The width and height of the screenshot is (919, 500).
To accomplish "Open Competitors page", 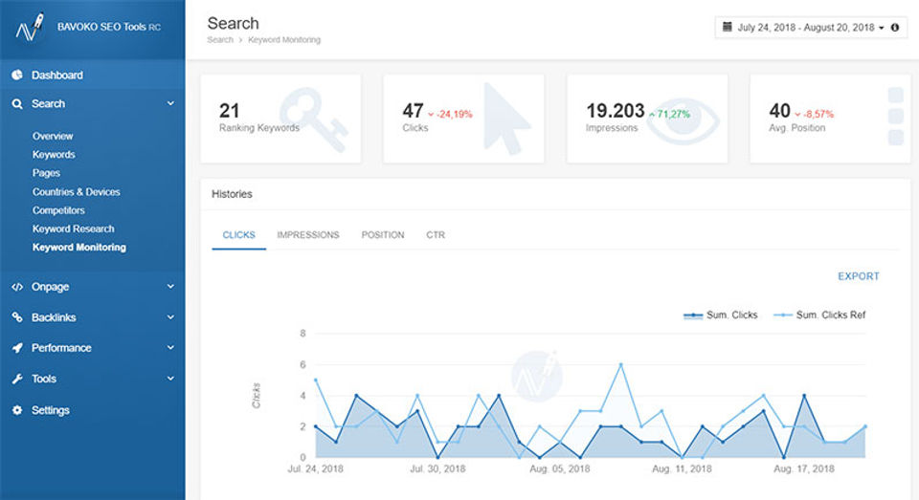I will coord(58,210).
